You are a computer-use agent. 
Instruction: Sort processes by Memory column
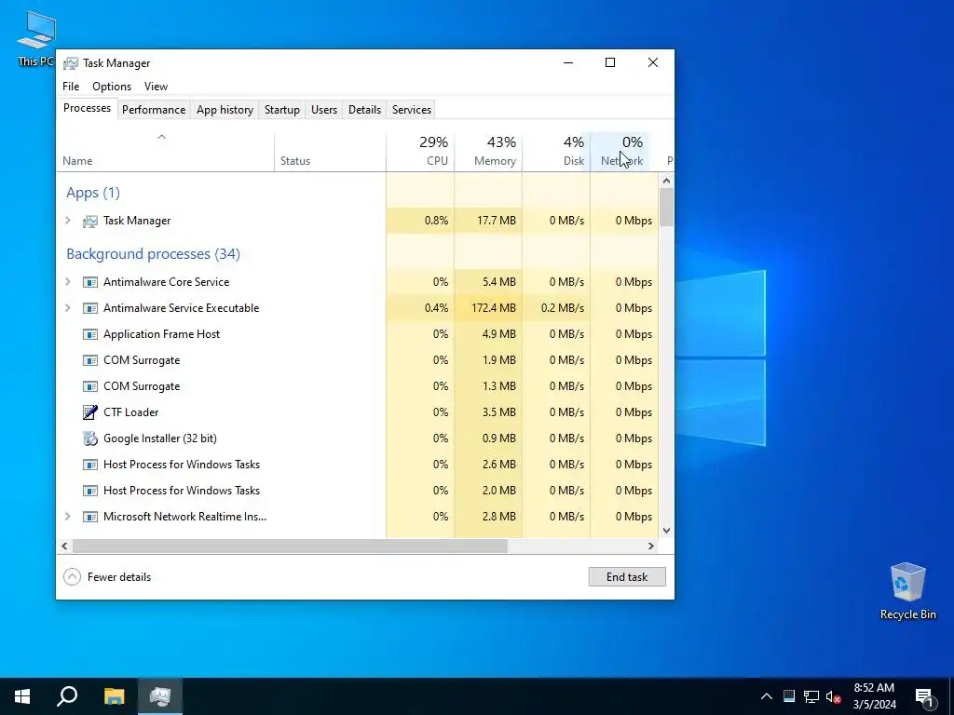tap(488, 152)
